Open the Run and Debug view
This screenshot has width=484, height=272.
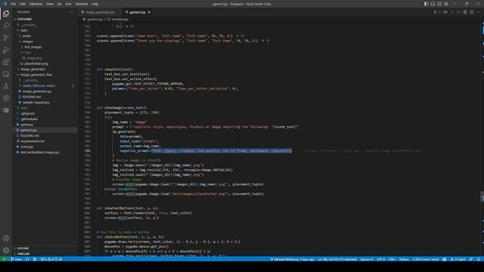[6, 50]
